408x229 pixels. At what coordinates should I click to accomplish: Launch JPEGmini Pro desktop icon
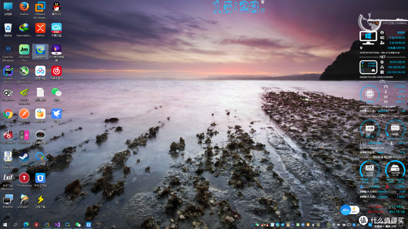[x=24, y=53]
